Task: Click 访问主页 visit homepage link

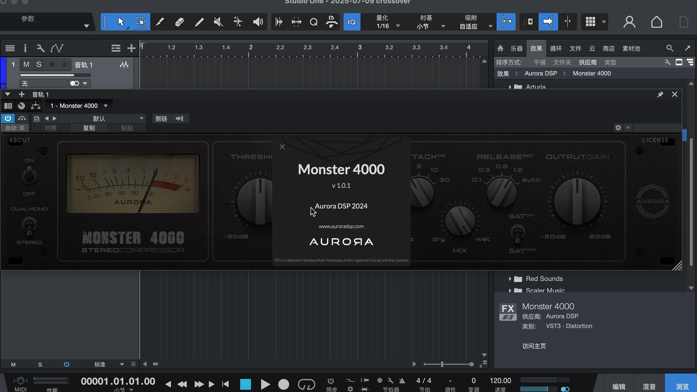Action: pos(534,346)
